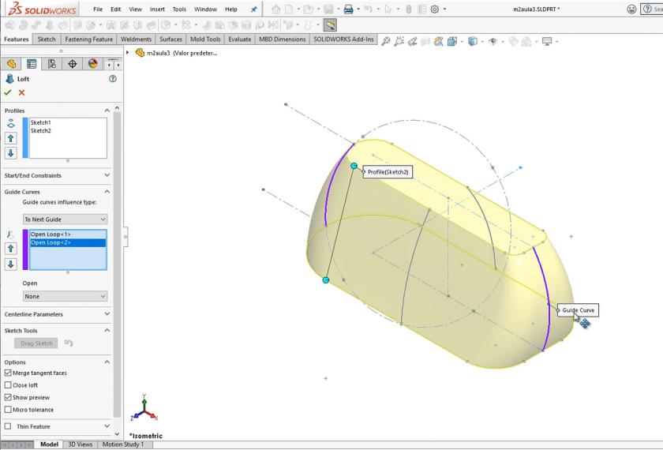Open the ConfigurationManager tab icon
This screenshot has width=663, height=450.
click(52, 64)
